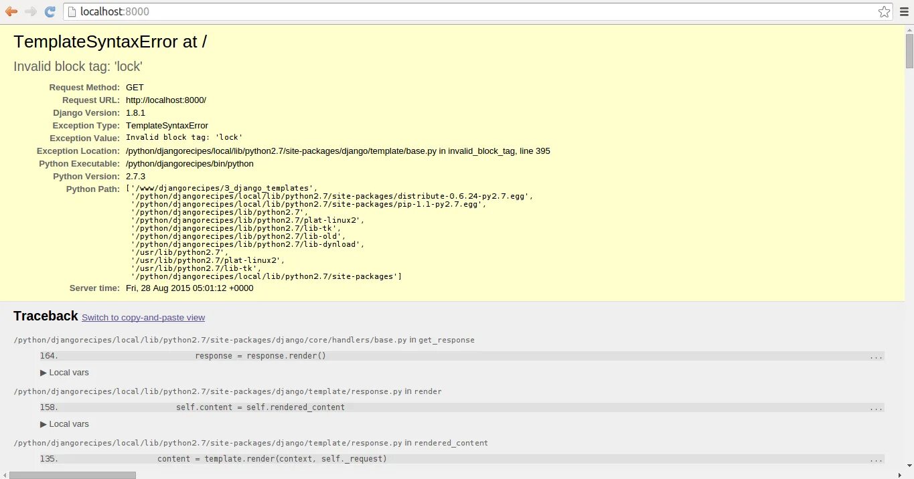Click the handlers/base.py get_response file path
This screenshot has width=914, height=479.
tap(210, 340)
